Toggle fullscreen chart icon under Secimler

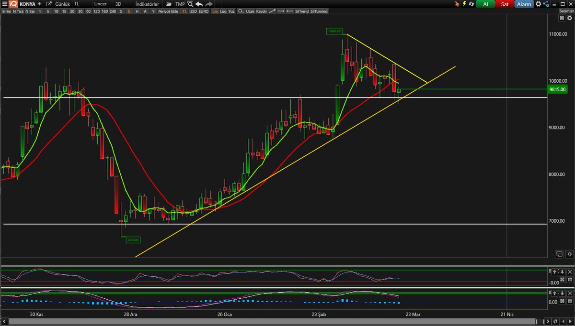(562, 18)
